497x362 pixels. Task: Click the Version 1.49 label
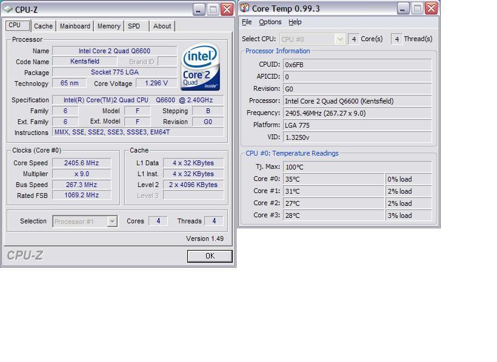(x=205, y=239)
